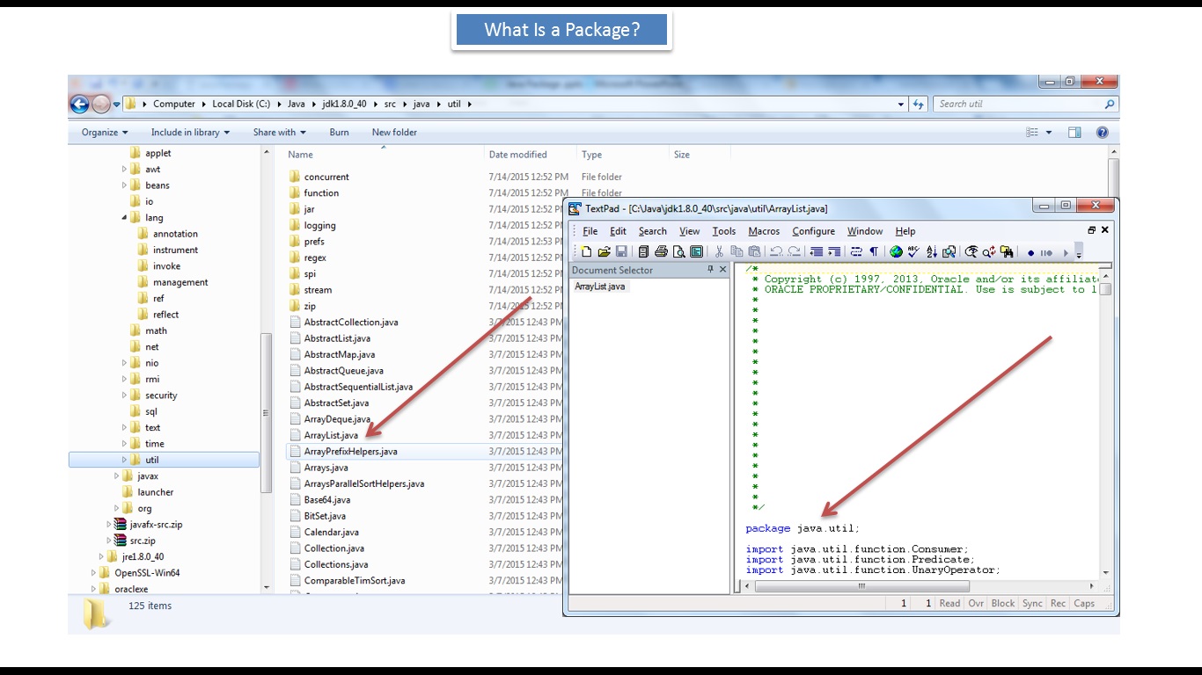The image size is (1202, 675).
Task: Run the ABC spell check in TextPad
Action: 913,252
